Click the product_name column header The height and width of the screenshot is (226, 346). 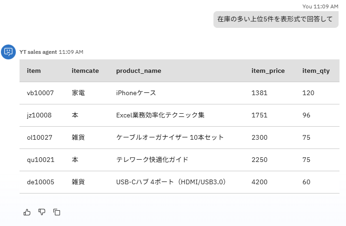point(139,71)
